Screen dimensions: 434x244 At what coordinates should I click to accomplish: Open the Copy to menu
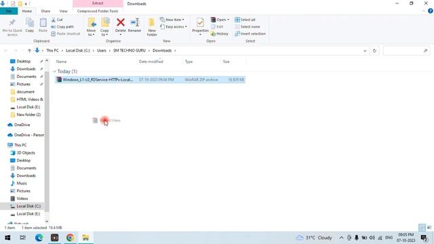pos(104,27)
